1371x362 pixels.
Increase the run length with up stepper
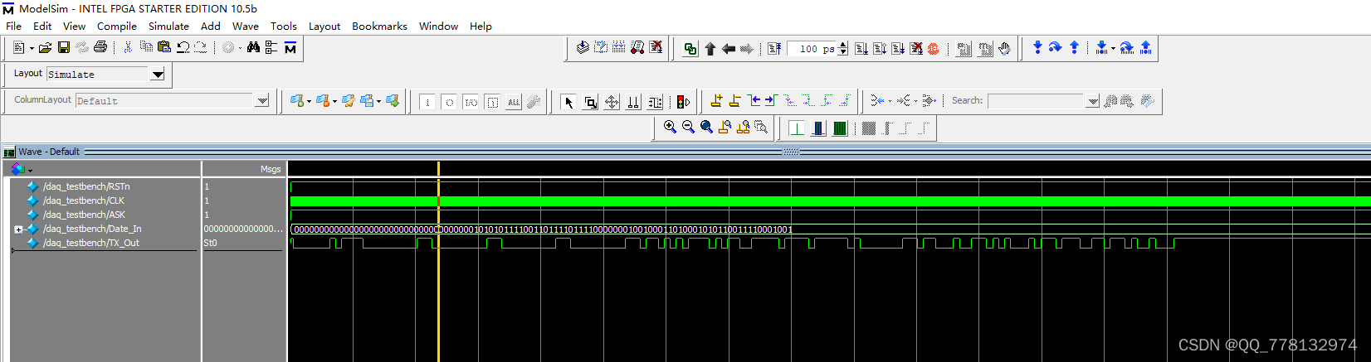click(843, 45)
